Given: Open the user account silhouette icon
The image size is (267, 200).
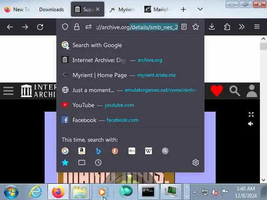Looking at the screenshot, I should (x=252, y=91).
